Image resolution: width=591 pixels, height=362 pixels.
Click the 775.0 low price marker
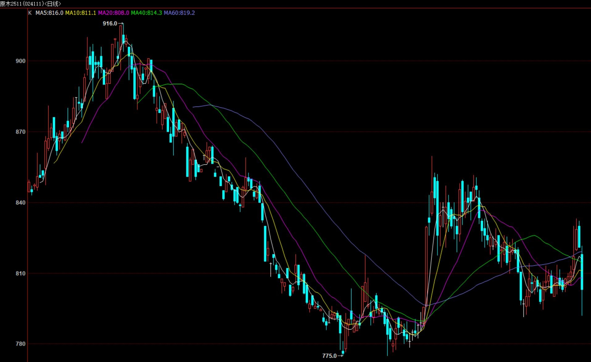(329, 356)
